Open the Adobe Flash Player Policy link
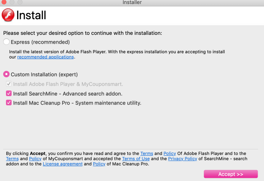264x181 pixels. 170,153
